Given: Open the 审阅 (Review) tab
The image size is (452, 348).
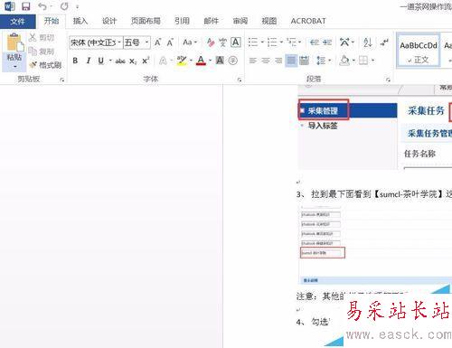Looking at the screenshot, I should (x=240, y=21).
